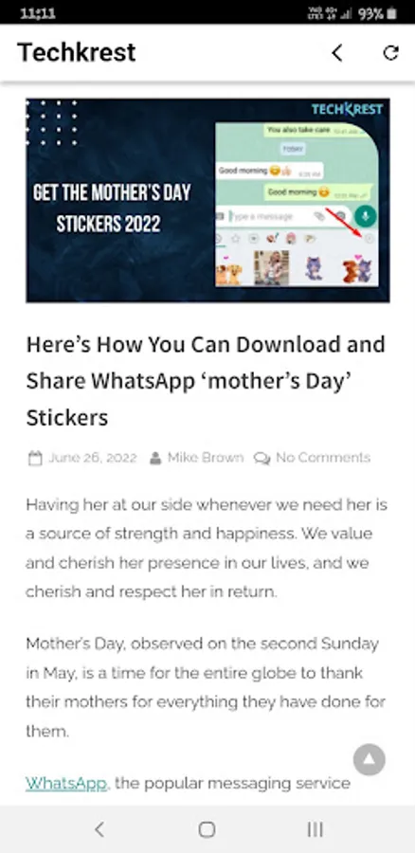Tap the Android back navigation button

99,829
